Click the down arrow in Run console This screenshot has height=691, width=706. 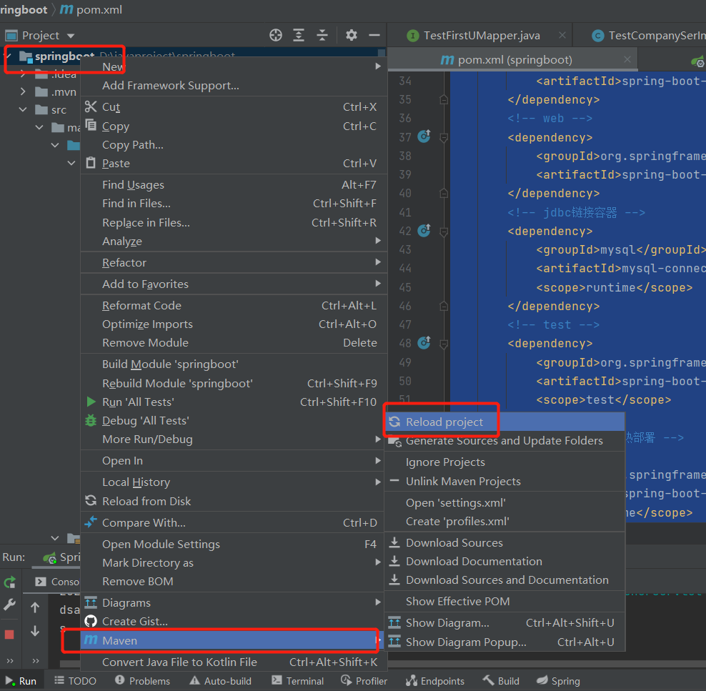tap(35, 631)
